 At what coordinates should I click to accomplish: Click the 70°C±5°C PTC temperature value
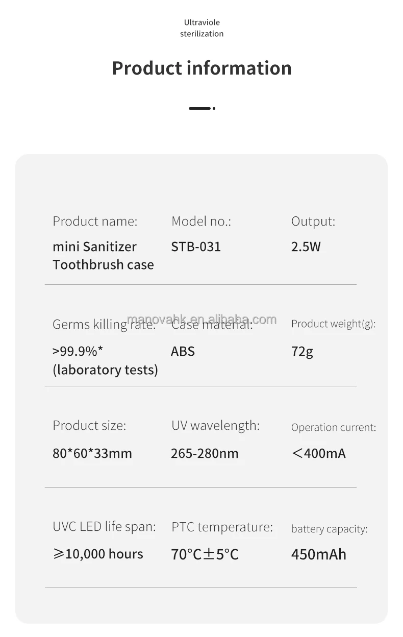[205, 554]
